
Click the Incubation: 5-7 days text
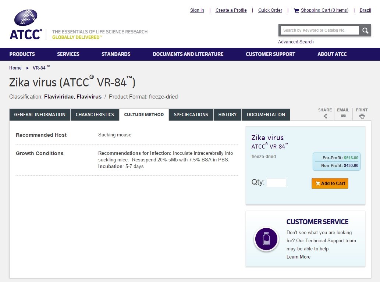[121, 167]
